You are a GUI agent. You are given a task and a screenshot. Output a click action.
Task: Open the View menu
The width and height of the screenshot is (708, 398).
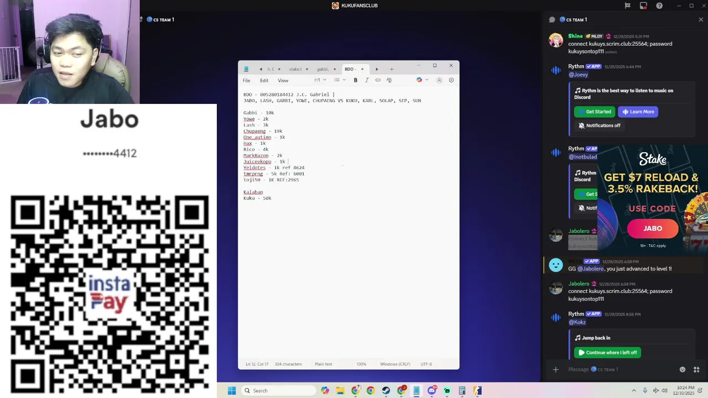[283, 81]
